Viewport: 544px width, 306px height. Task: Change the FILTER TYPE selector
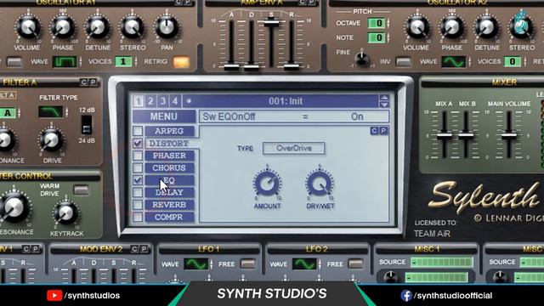(51, 112)
